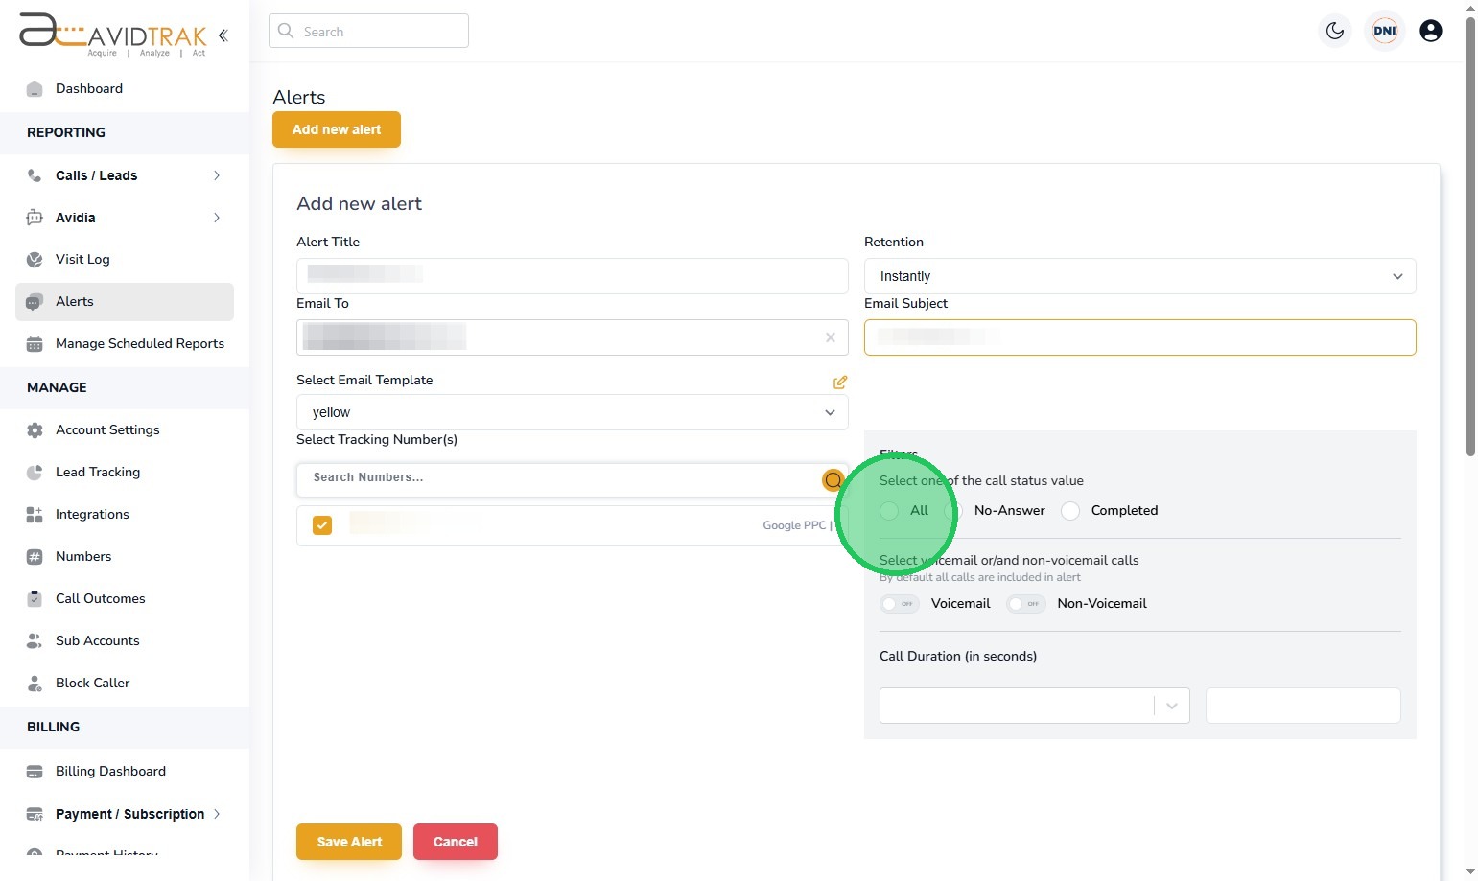This screenshot has width=1478, height=881.
Task: Select the No-Answer call status radio button
Action: coord(953,511)
